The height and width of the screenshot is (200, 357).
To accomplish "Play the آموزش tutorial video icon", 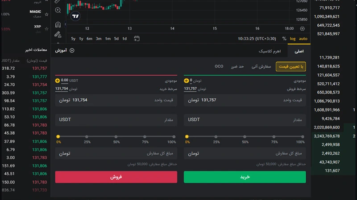I will click(72, 51).
